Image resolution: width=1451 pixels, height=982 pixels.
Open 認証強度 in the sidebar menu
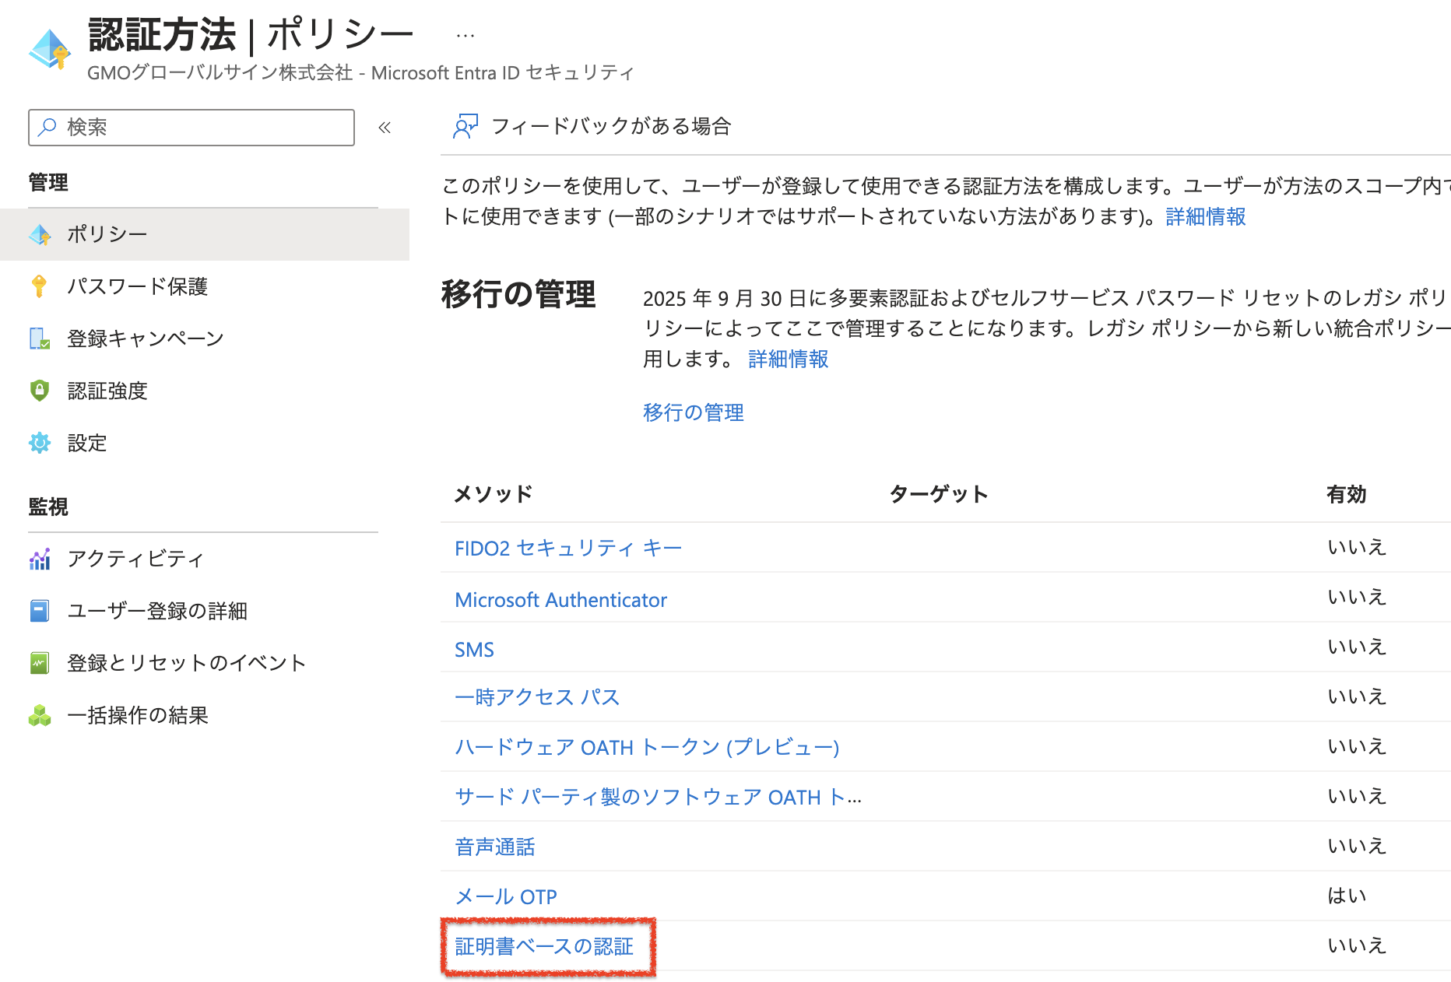[107, 391]
